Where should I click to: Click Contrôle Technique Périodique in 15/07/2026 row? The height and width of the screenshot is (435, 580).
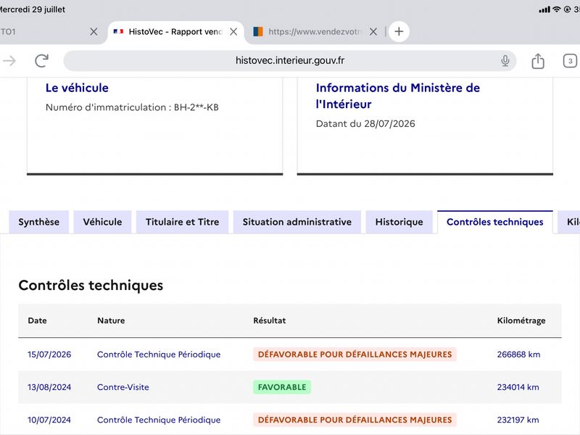click(159, 355)
